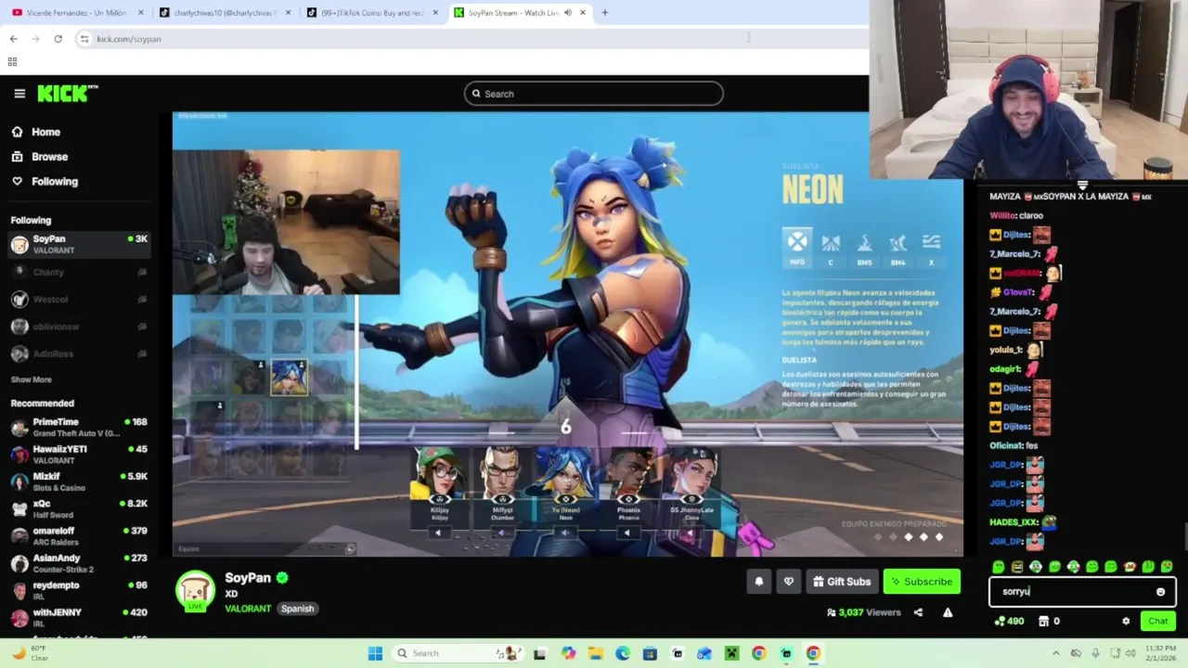Click the Spanish language tag

(x=297, y=609)
